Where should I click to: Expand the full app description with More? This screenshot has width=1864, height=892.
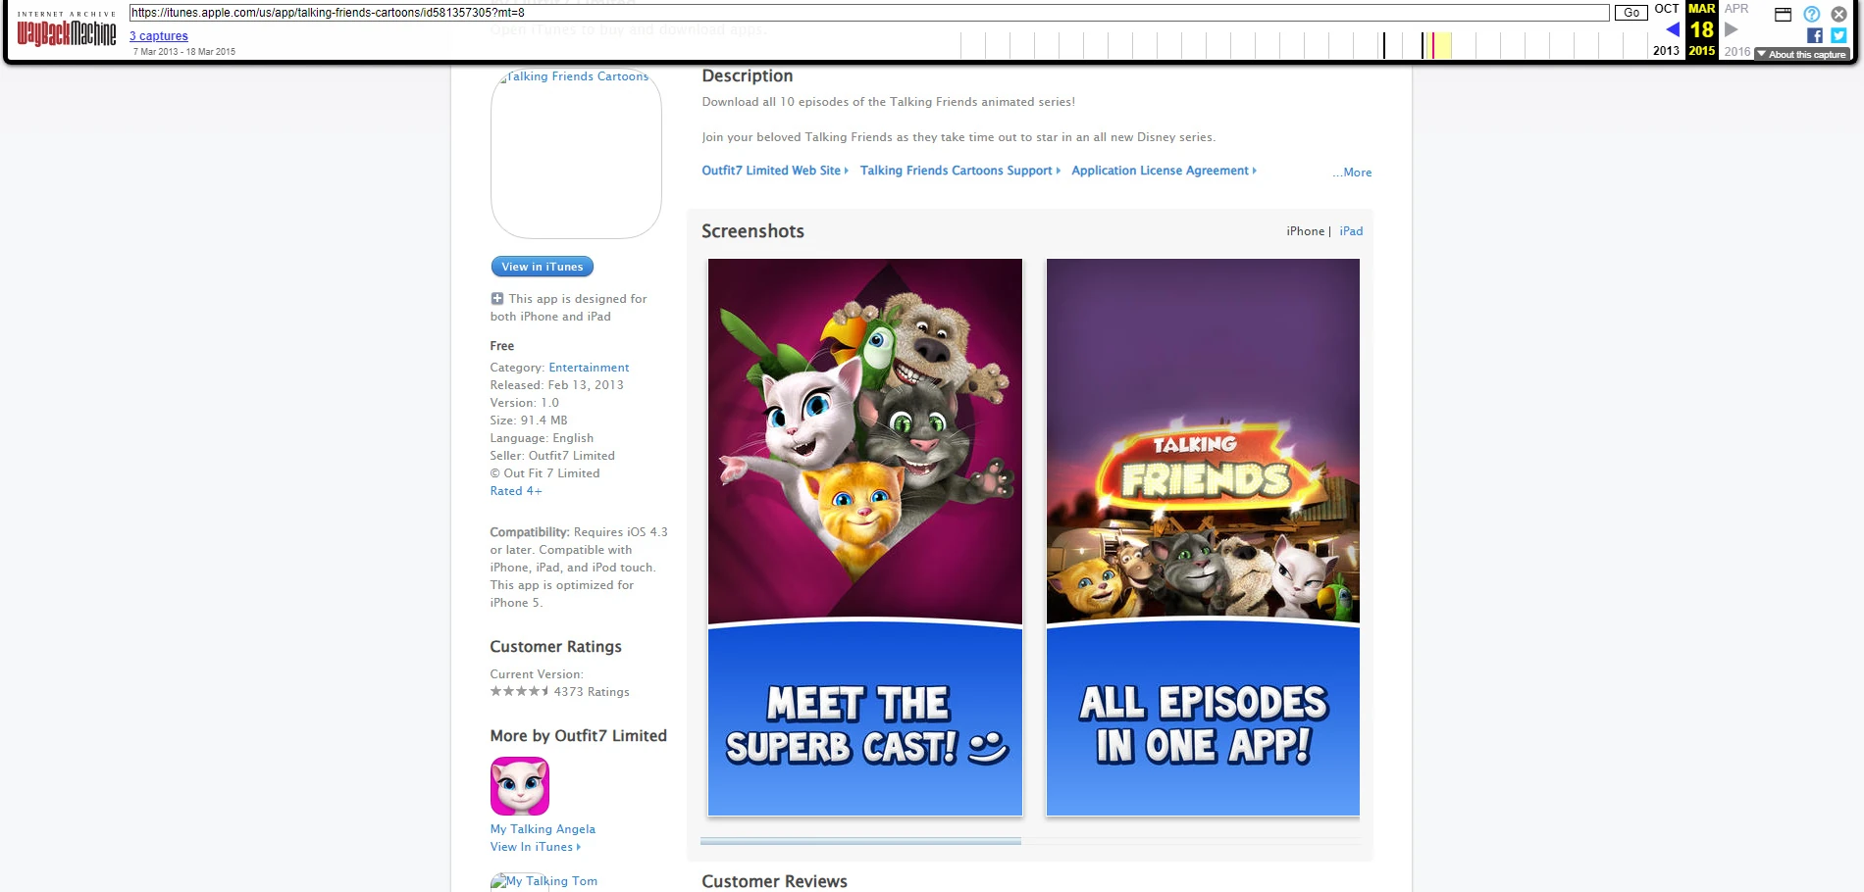[1352, 172]
